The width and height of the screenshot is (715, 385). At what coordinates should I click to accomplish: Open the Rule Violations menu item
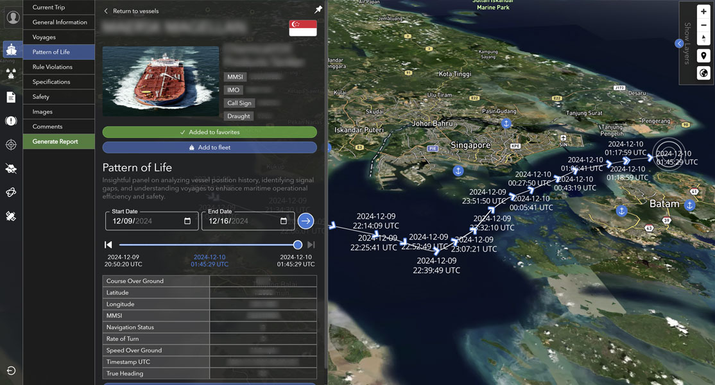[x=53, y=67]
